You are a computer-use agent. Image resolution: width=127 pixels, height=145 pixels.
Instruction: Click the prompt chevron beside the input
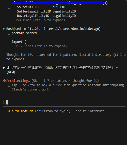coord(4,102)
